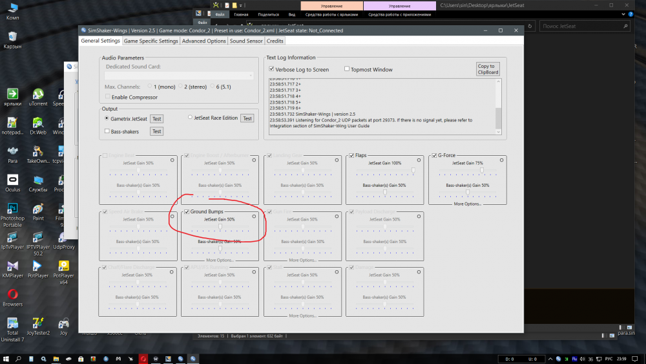The image size is (646, 364).
Task: Open the Paint desktop shortcut
Action: (38, 212)
